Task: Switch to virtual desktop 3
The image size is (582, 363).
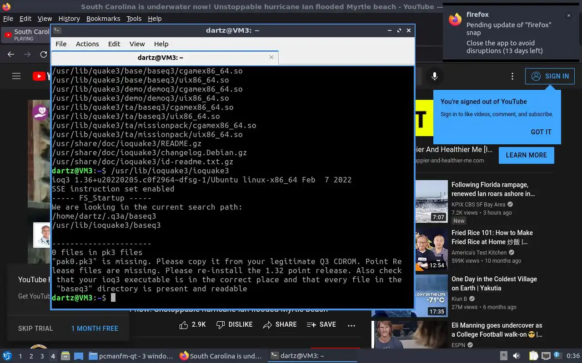Action: [x=42, y=356]
